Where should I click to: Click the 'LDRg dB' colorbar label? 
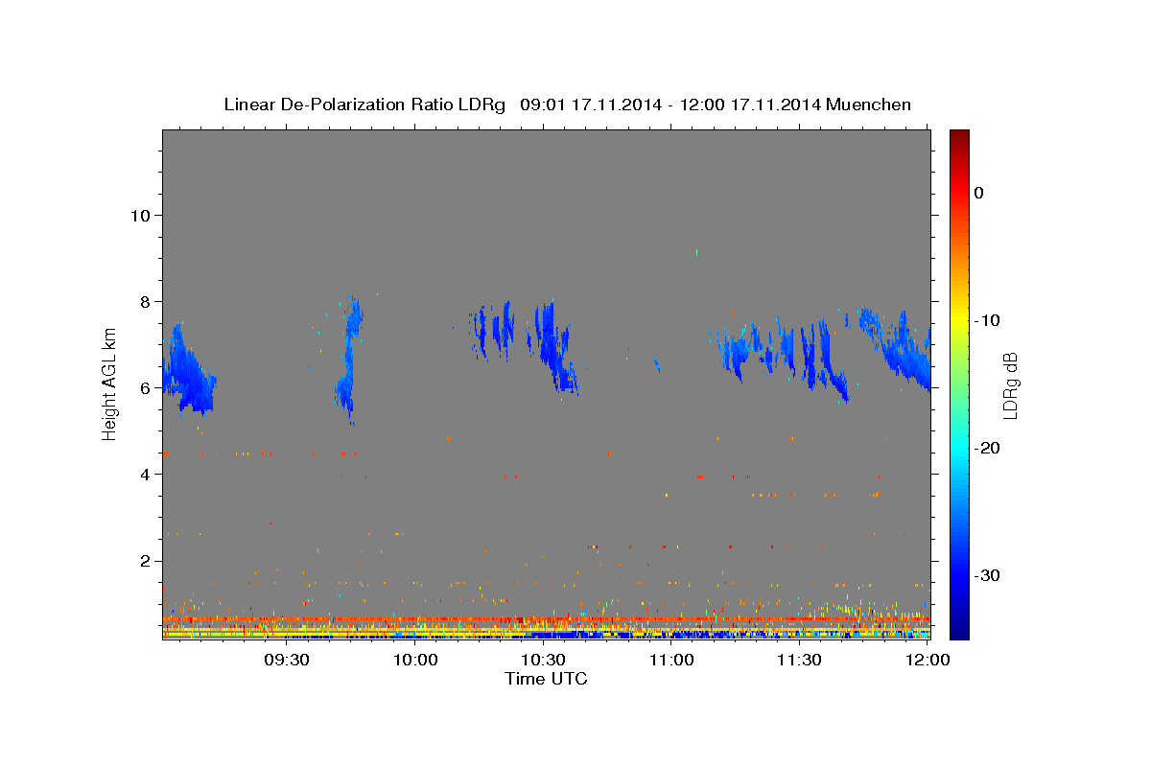coord(1009,385)
